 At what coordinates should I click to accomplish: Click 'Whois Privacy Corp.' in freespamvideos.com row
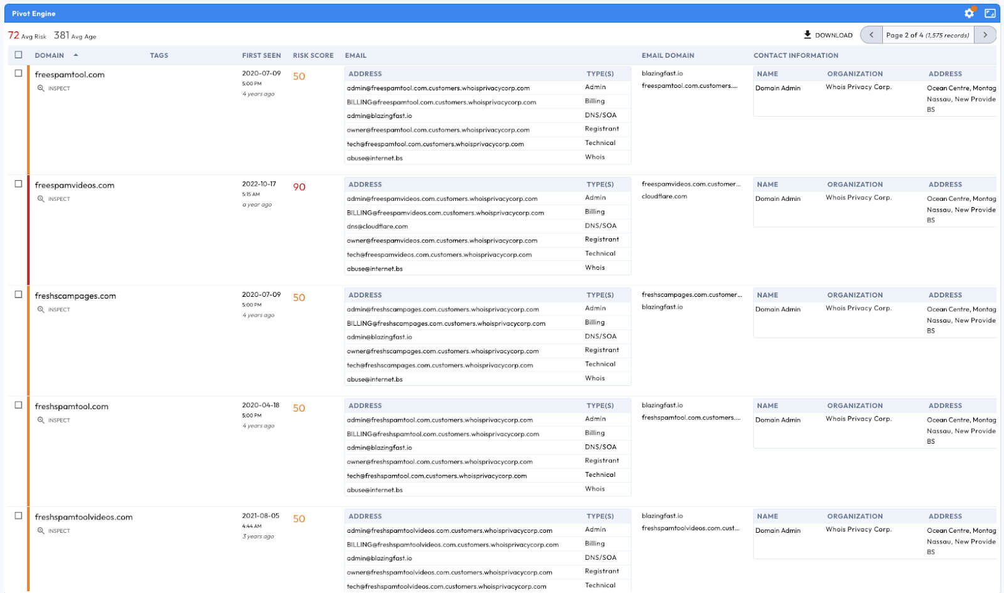pos(858,198)
